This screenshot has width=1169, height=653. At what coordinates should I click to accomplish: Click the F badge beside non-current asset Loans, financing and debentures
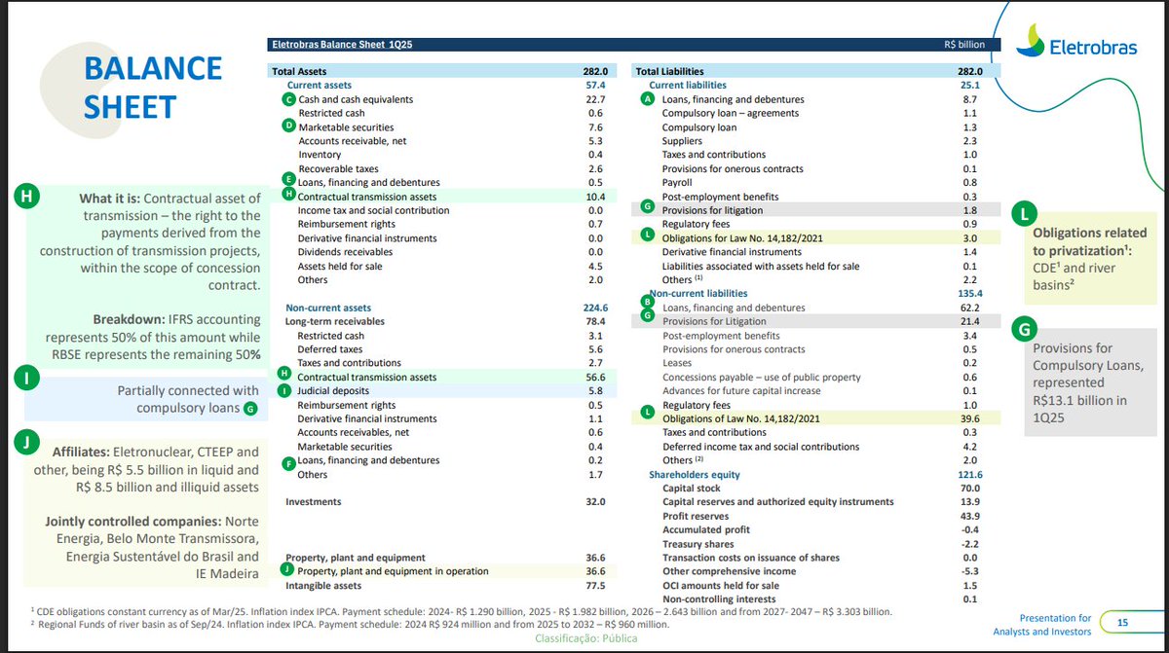[288, 465]
